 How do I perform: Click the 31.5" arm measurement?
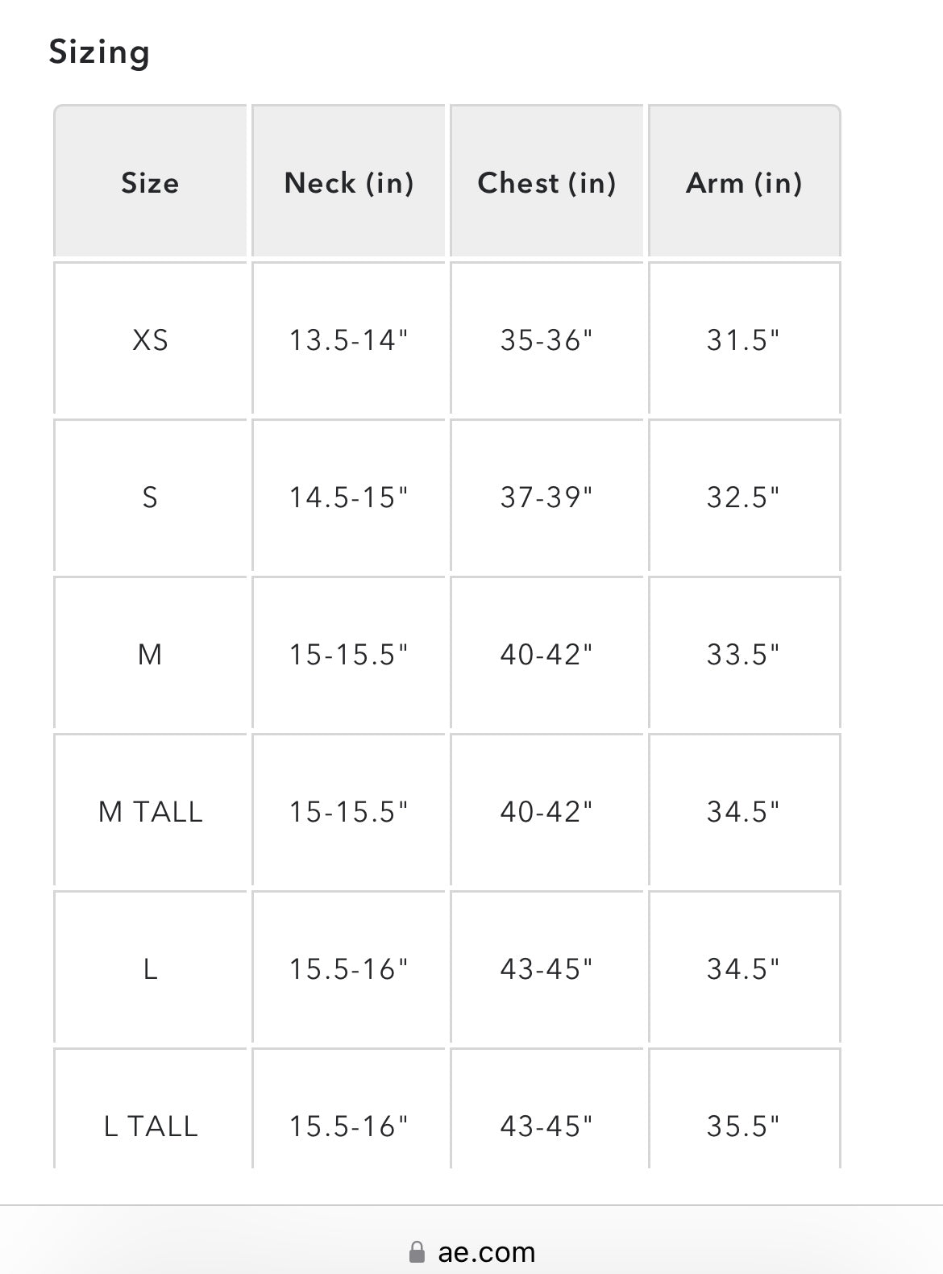(744, 339)
